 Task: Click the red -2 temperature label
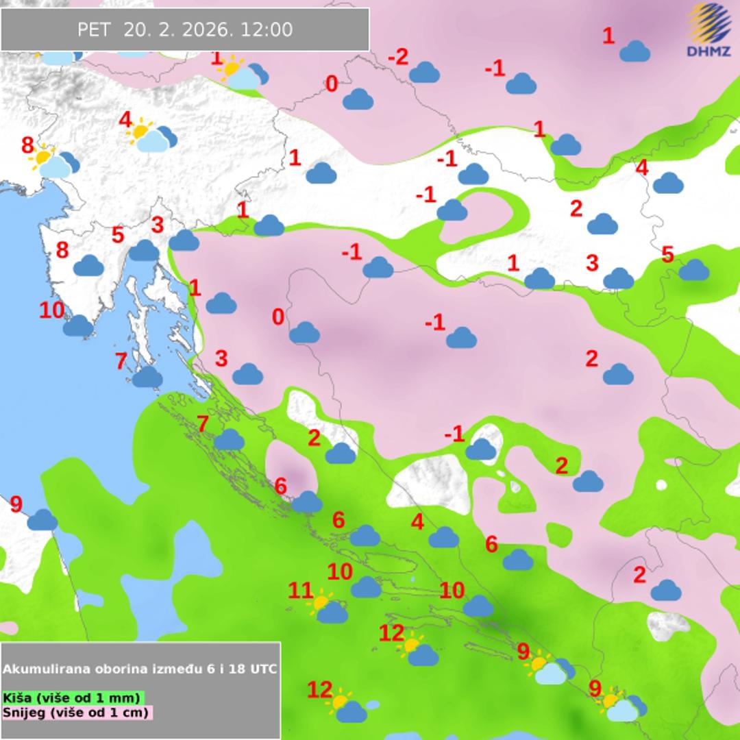point(398,57)
